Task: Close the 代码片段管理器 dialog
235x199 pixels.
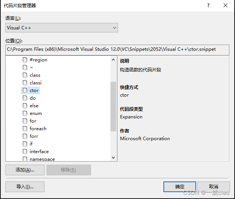Action: pyautogui.click(x=225, y=6)
